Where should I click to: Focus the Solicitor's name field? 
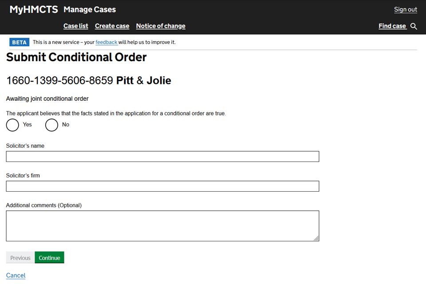point(162,157)
